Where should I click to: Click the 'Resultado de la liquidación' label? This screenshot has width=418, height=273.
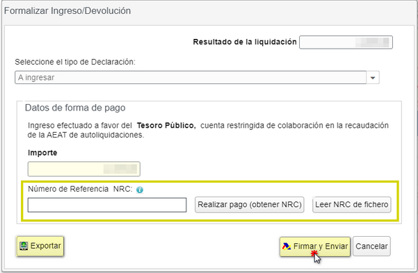[245, 42]
